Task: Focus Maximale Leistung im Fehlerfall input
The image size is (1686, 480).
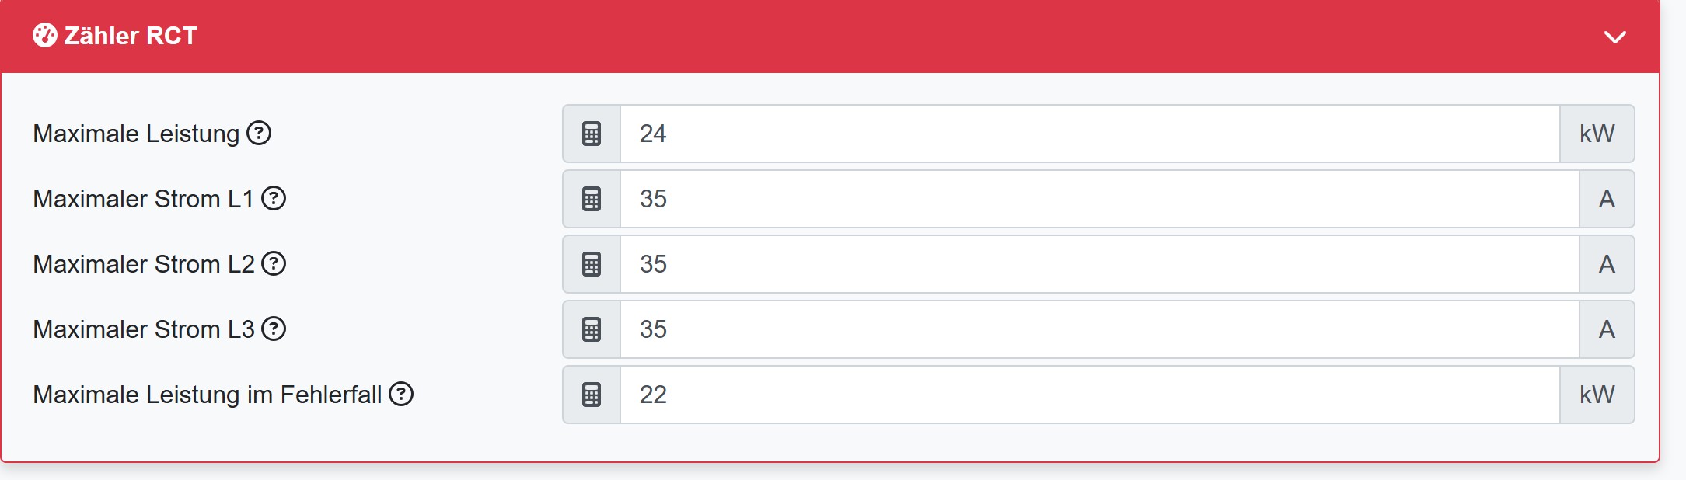Action: 1088,395
